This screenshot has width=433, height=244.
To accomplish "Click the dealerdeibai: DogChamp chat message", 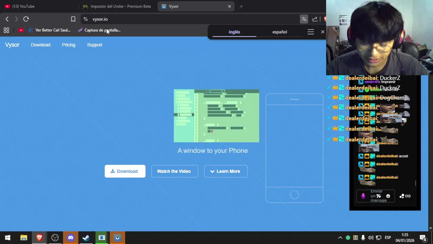I will [x=368, y=98].
